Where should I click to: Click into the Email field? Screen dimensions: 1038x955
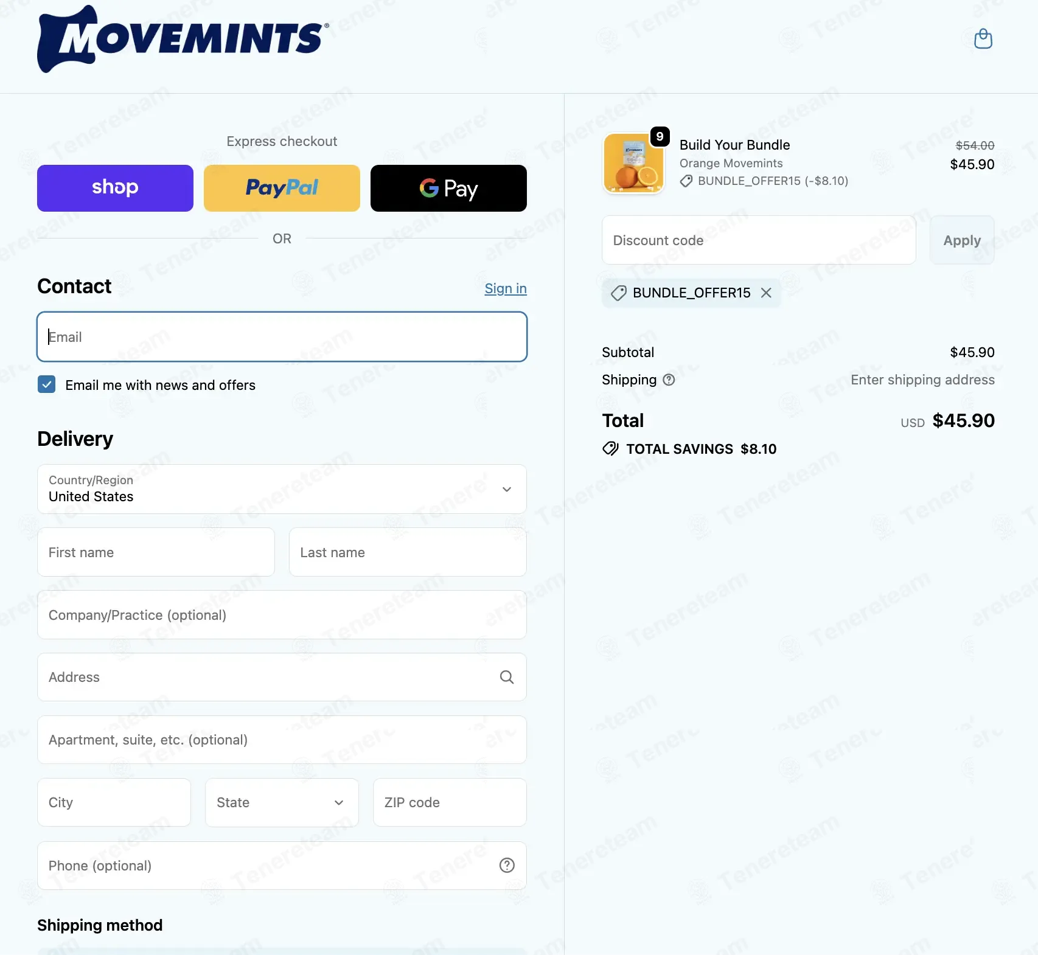pos(282,337)
